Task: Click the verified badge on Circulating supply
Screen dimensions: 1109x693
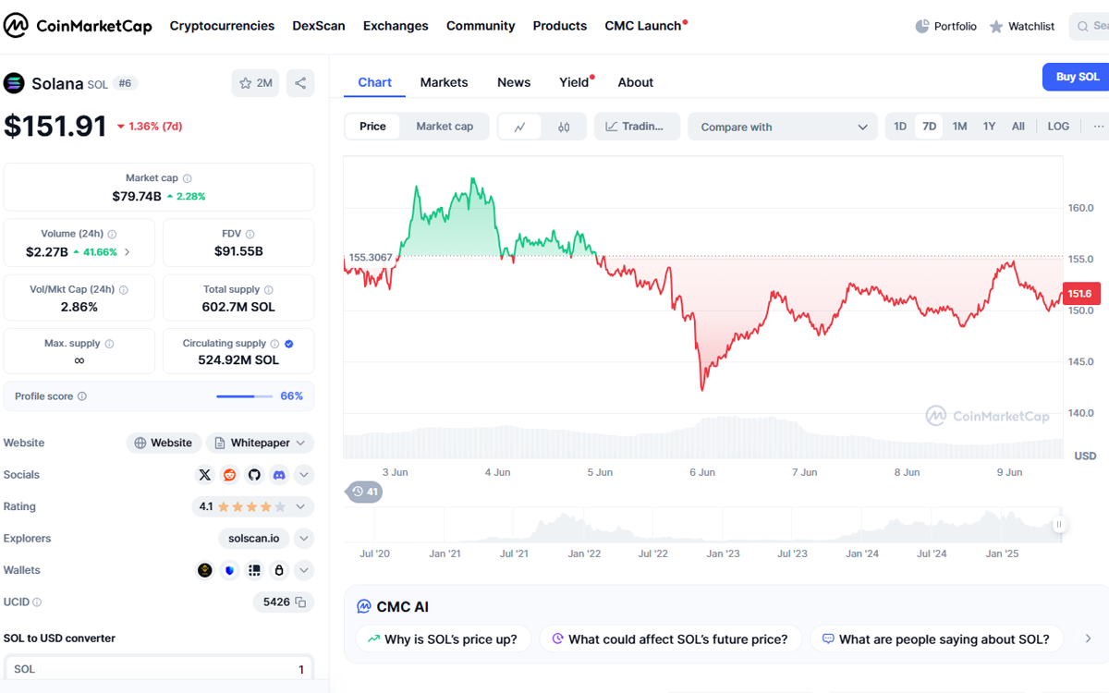Action: [289, 344]
